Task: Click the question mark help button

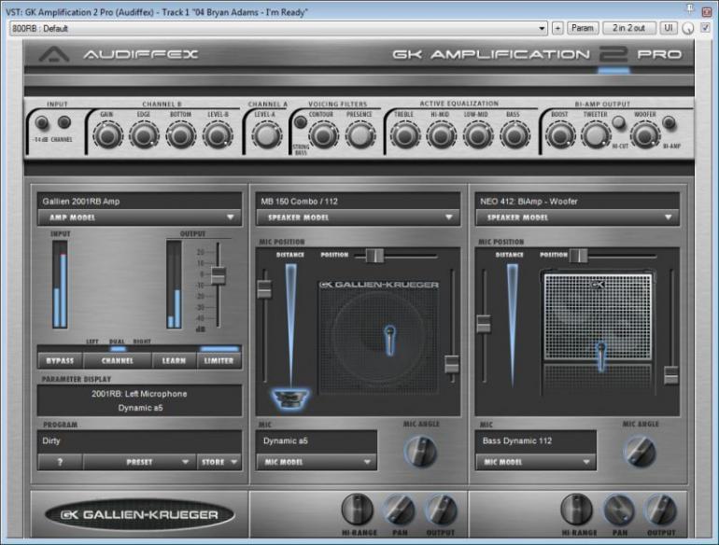Action: click(x=60, y=462)
